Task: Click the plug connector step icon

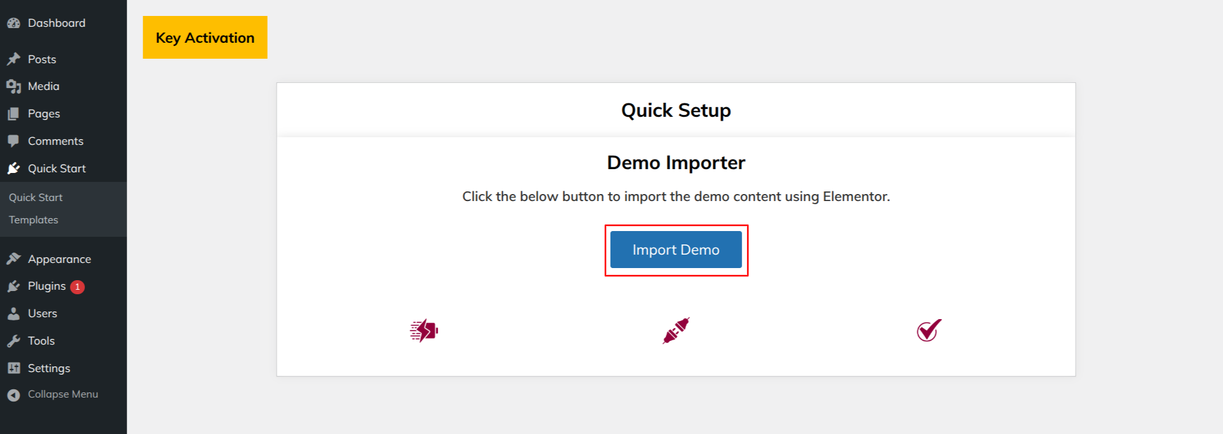Action: (x=676, y=331)
